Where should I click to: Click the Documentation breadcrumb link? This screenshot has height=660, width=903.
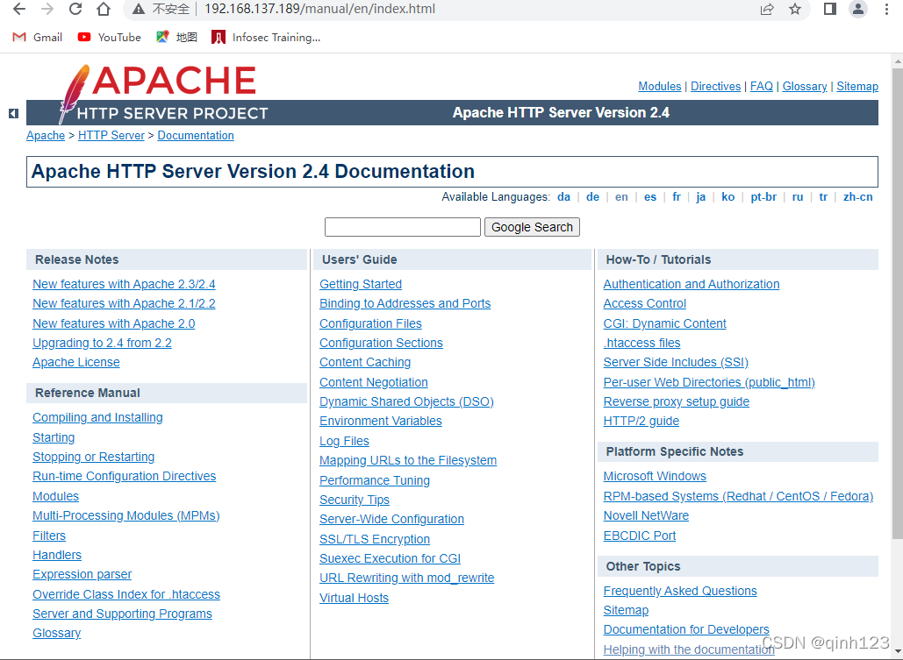click(196, 135)
